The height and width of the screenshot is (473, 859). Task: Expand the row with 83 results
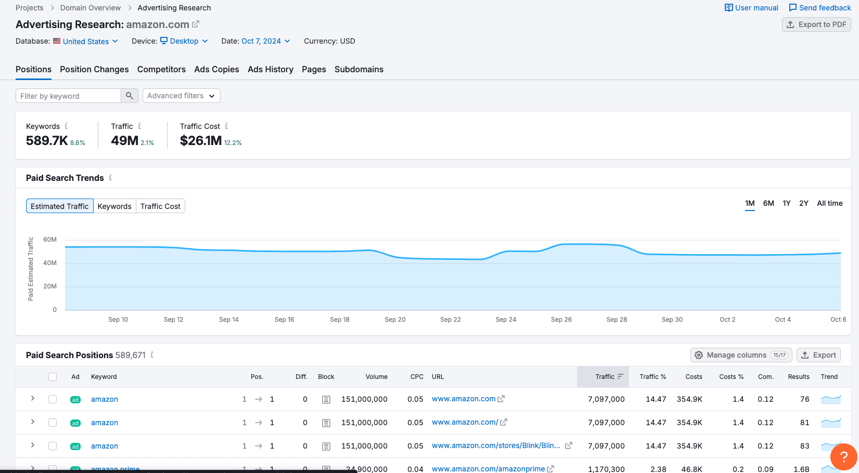[33, 445]
